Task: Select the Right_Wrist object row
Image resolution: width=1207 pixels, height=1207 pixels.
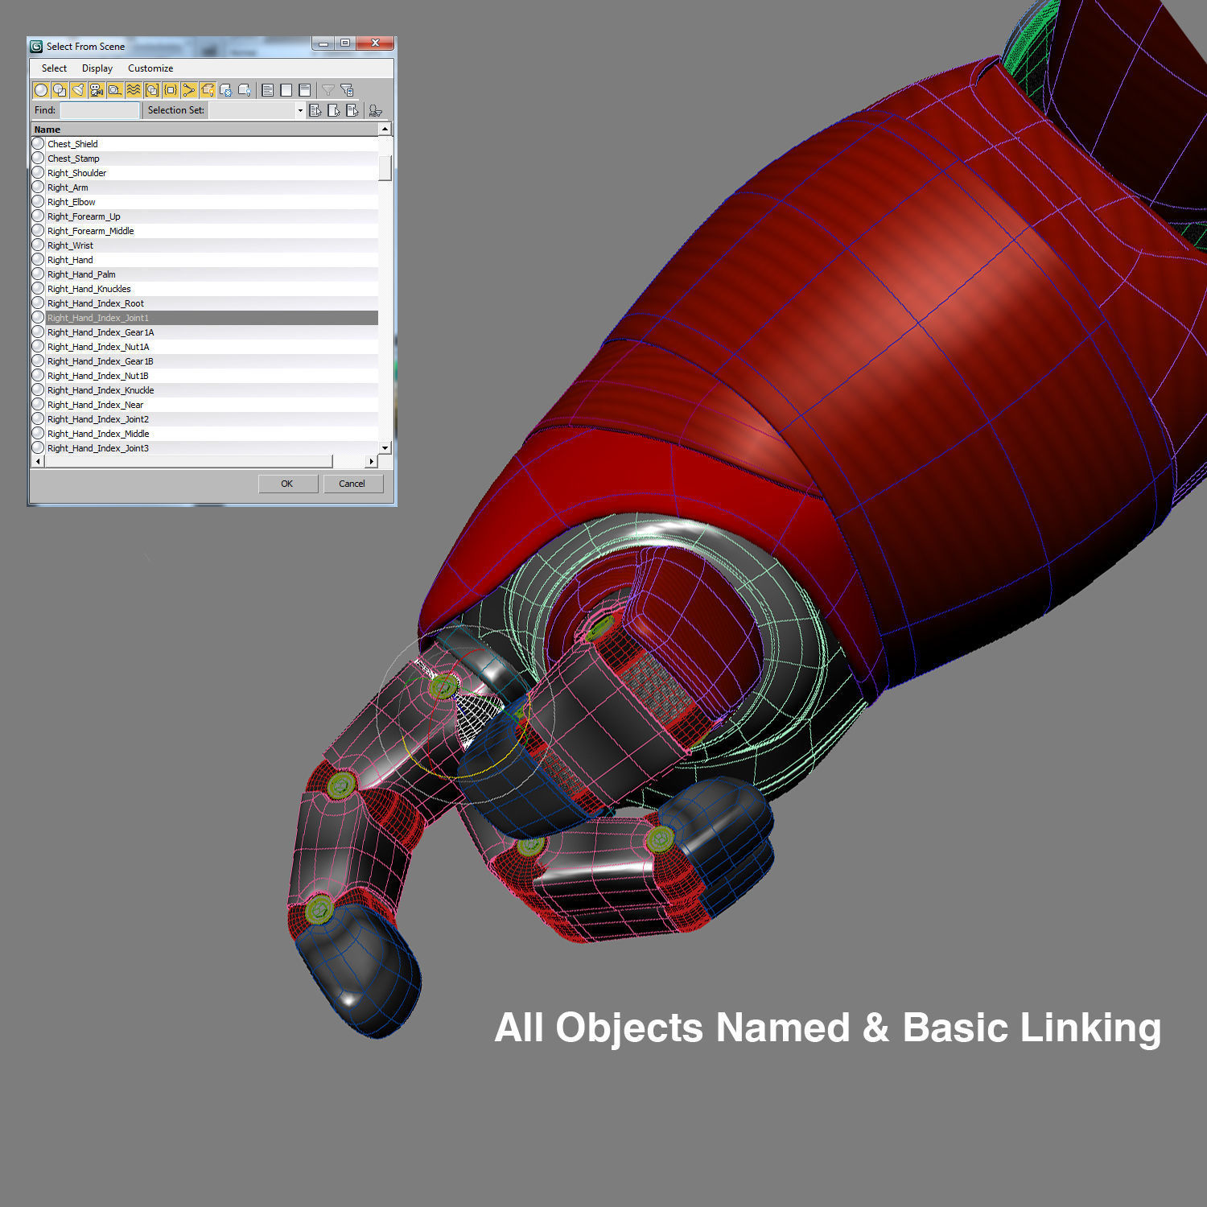Action: tap(204, 245)
